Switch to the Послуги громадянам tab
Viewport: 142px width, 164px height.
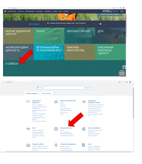click(x=32, y=93)
